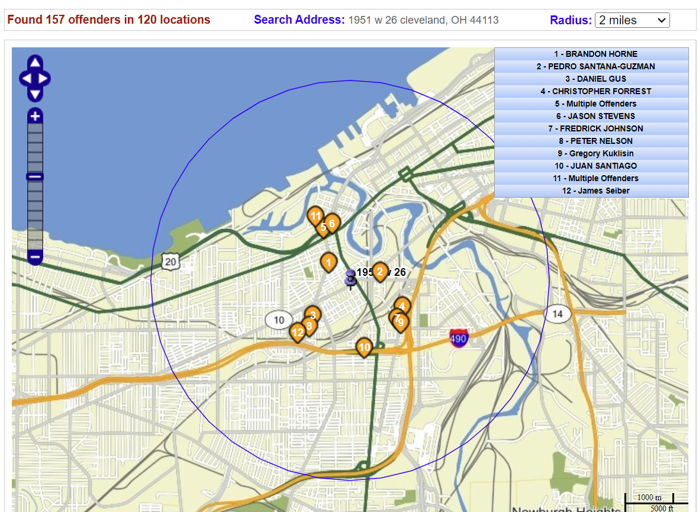699x512 pixels.
Task: Select Juan Santiago list entry
Action: pos(591,166)
